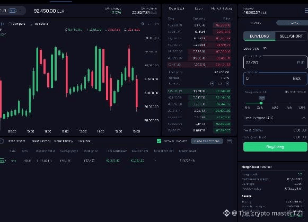This screenshot has width=308, height=222.
Task: Click the Balance amount in the header
Action: point(255,13)
